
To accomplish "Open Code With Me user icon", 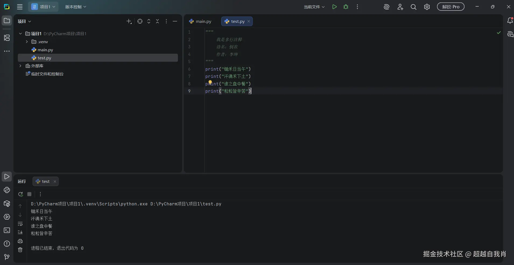I will 400,7.
